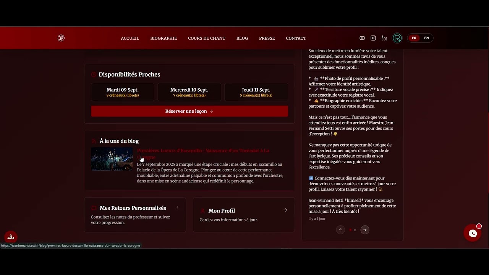
Task: Open the YouTube channel icon
Action: (362, 38)
